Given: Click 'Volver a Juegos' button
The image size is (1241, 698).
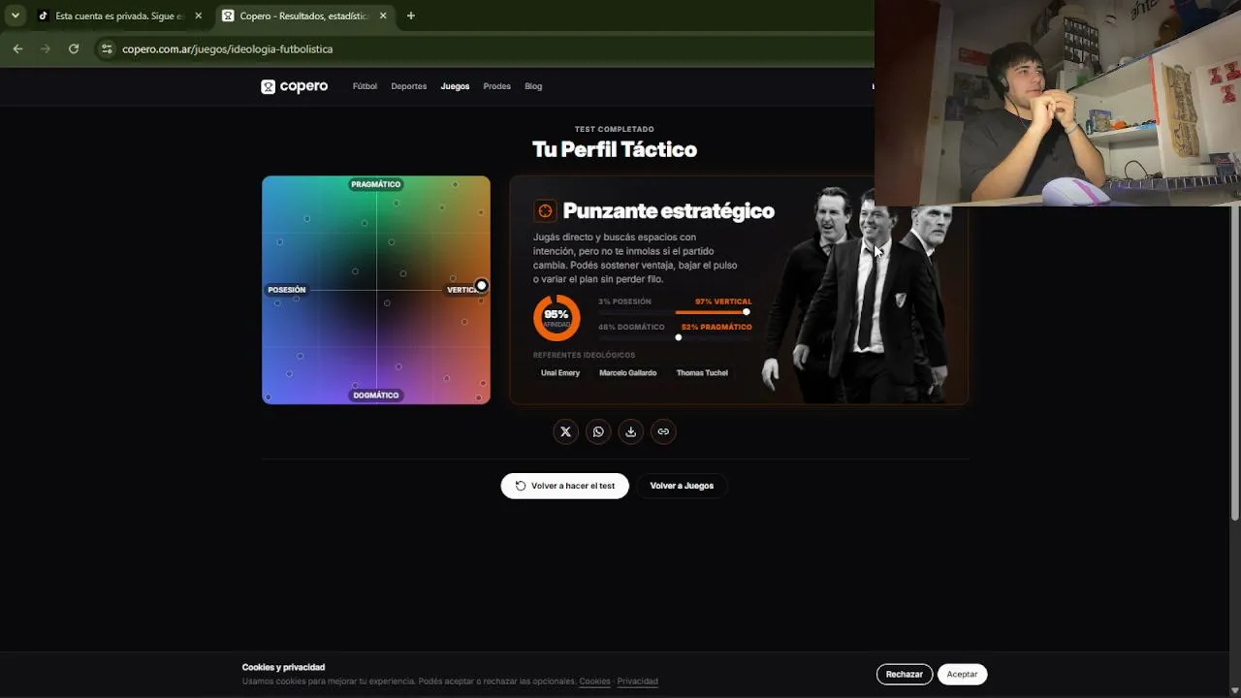Looking at the screenshot, I should 682,486.
